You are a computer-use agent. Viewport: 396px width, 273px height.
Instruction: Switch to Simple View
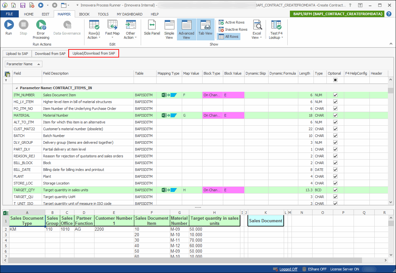(169, 25)
